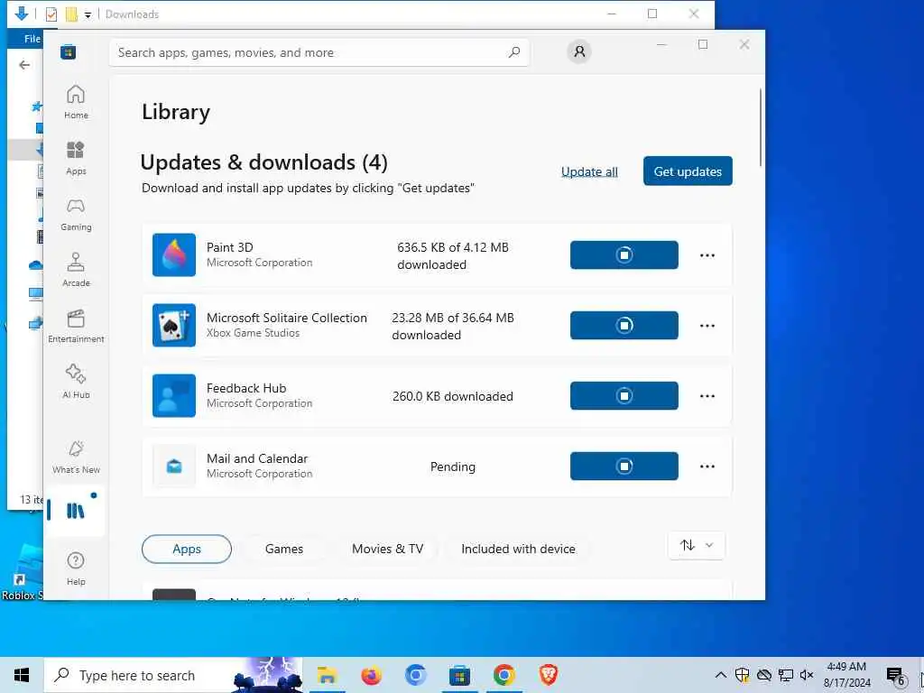Viewport: 924px width, 693px height.
Task: Open the Gaming section in Store sidebar
Action: point(76,214)
